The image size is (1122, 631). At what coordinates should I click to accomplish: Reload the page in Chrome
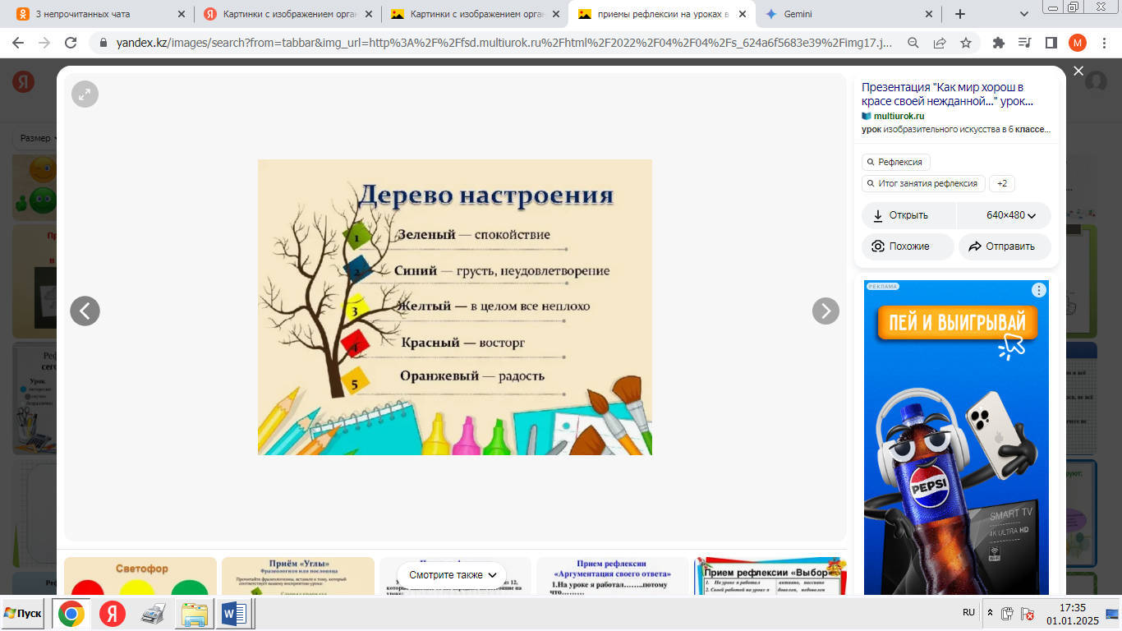coord(71,43)
